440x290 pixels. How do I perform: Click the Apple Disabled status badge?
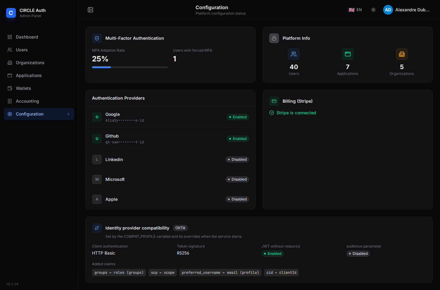[x=237, y=199]
